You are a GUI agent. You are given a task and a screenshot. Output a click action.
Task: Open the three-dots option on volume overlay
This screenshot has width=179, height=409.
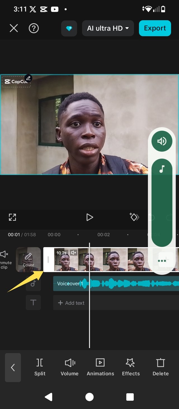[162, 261]
